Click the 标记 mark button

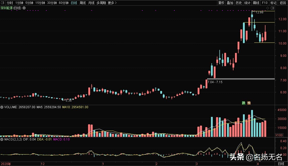[x=273, y=3]
